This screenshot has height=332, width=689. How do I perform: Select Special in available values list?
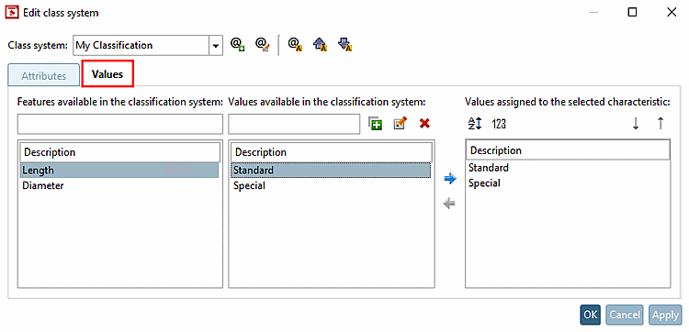coord(331,185)
